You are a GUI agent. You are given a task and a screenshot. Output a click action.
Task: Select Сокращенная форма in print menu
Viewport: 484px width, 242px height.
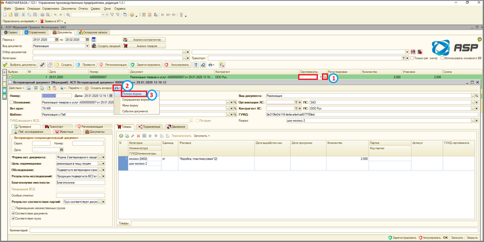point(137,100)
